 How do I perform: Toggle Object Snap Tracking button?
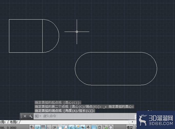point(71,127)
